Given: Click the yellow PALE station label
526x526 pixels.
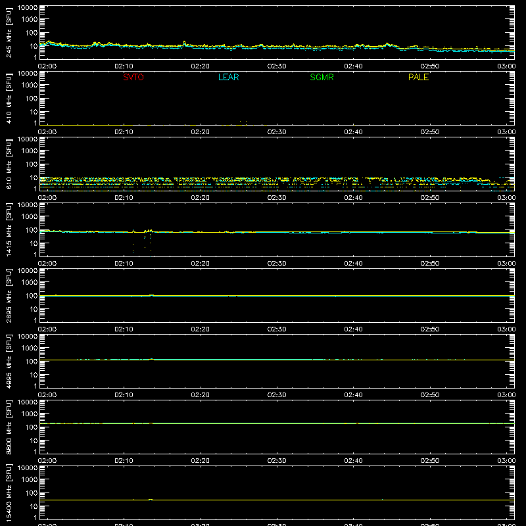Looking at the screenshot, I should (418, 77).
